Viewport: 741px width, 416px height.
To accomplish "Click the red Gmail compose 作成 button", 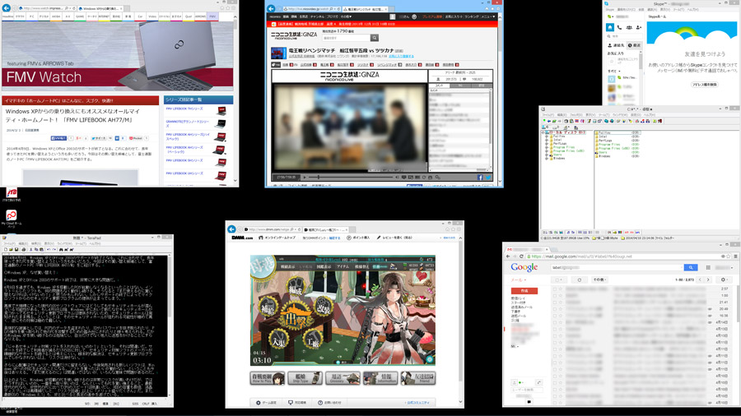I will [x=524, y=291].
